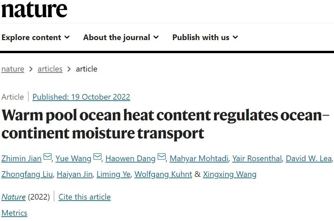Click envelope icon next to Zhimin Jian
This screenshot has width=334, height=221.
click(48, 157)
